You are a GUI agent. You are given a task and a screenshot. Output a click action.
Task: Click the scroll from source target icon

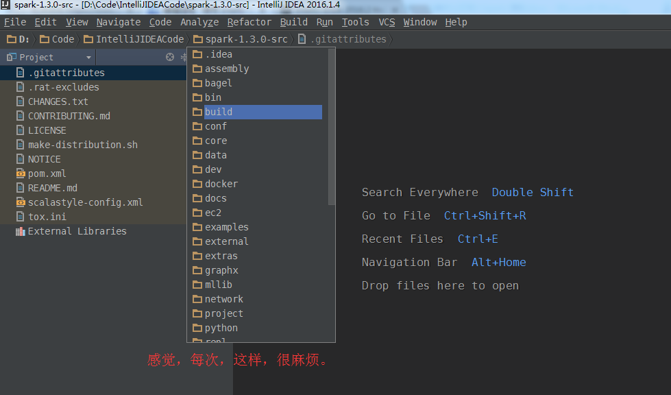tap(170, 57)
